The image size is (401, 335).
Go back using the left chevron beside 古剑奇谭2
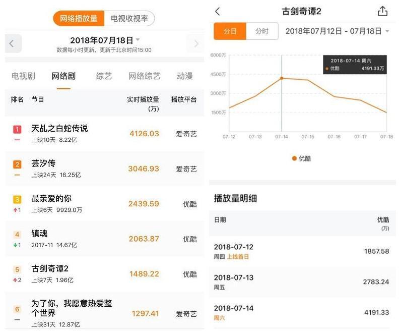(x=218, y=11)
